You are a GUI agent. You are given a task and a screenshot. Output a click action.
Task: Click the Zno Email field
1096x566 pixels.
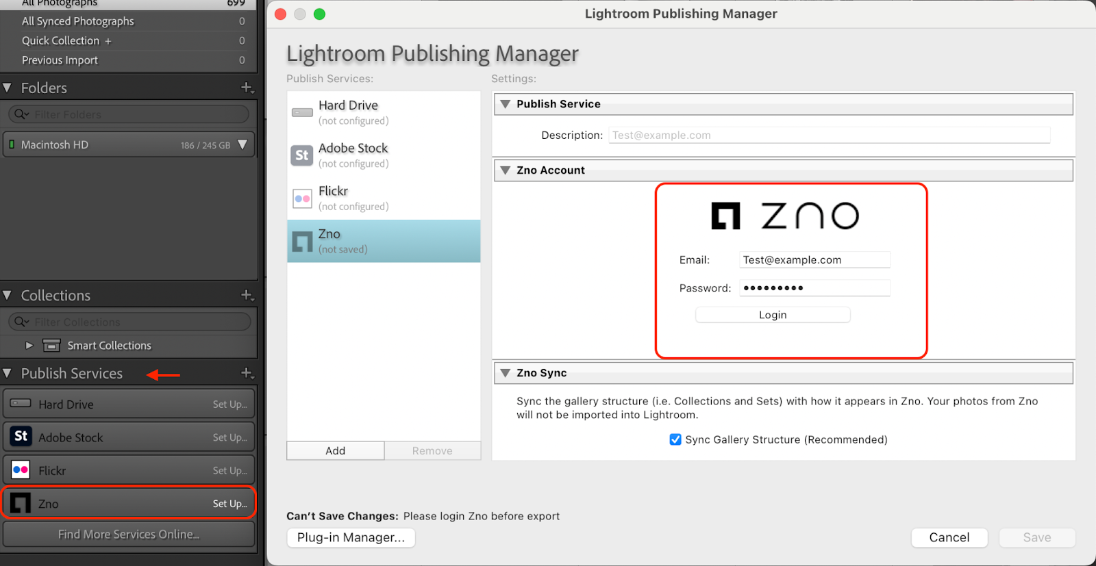pyautogui.click(x=814, y=259)
